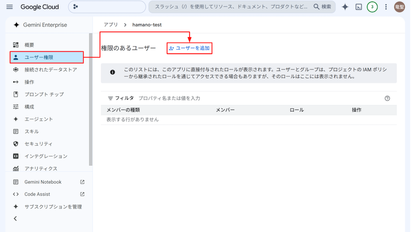Click the Google Cloud logo
The height and width of the screenshot is (232, 415).
40,7
